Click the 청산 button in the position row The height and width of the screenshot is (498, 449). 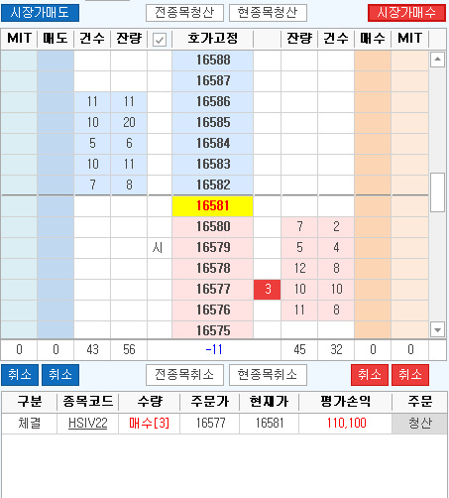point(419,424)
